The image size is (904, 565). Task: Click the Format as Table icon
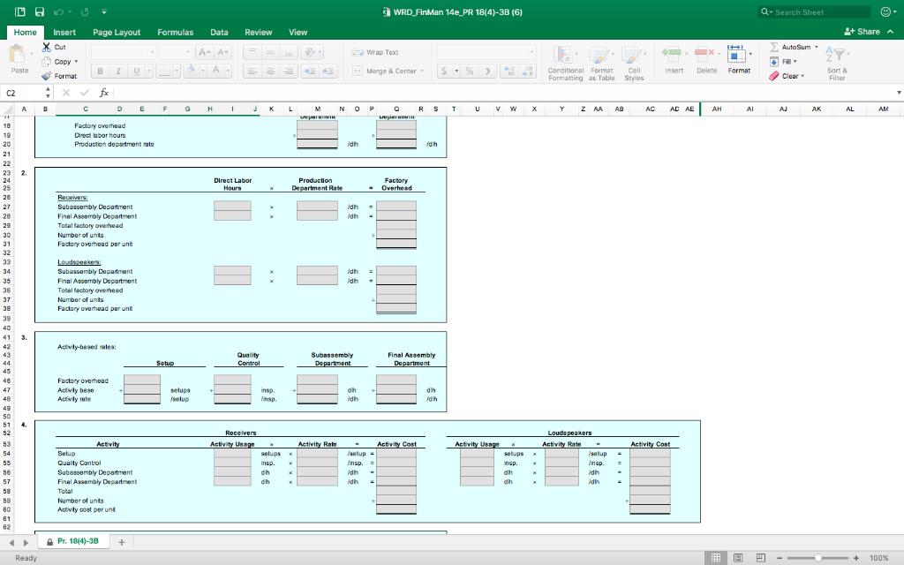point(600,62)
